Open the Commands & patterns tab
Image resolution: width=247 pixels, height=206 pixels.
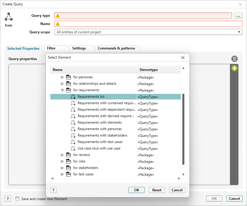116,48
